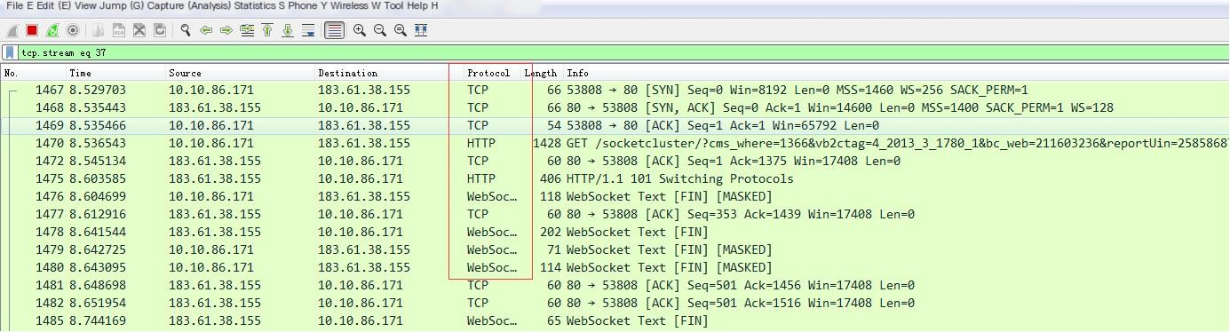
Task: Go back to the previous packet with the left arrow
Action: (206, 30)
